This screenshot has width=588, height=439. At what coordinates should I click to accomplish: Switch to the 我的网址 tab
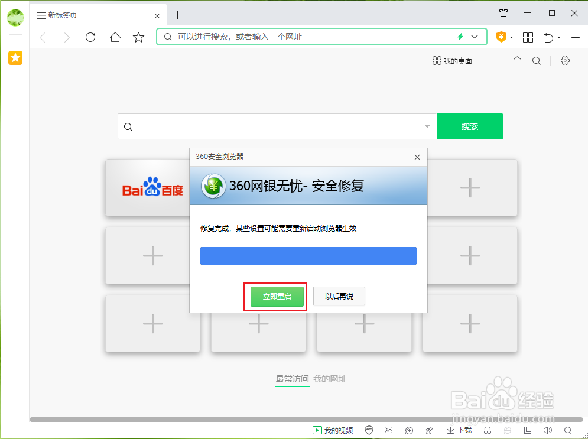[330, 379]
